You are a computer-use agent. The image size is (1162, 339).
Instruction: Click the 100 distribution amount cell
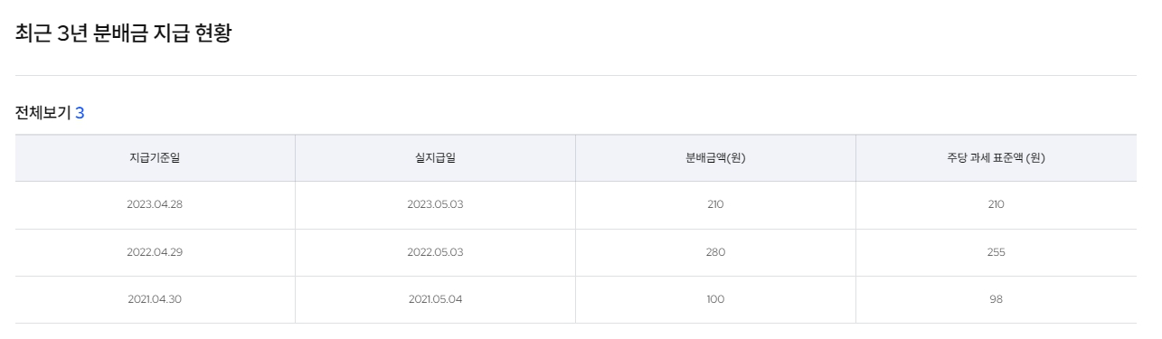click(x=715, y=299)
